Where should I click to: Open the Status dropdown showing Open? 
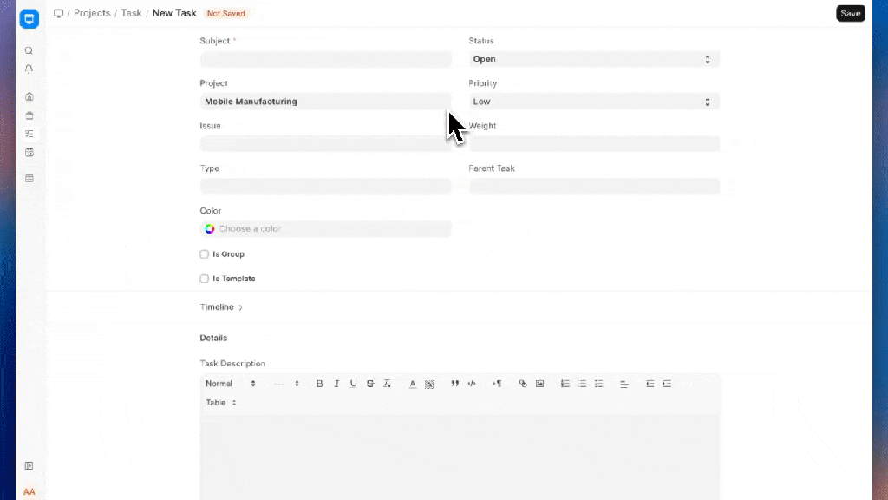(593, 60)
